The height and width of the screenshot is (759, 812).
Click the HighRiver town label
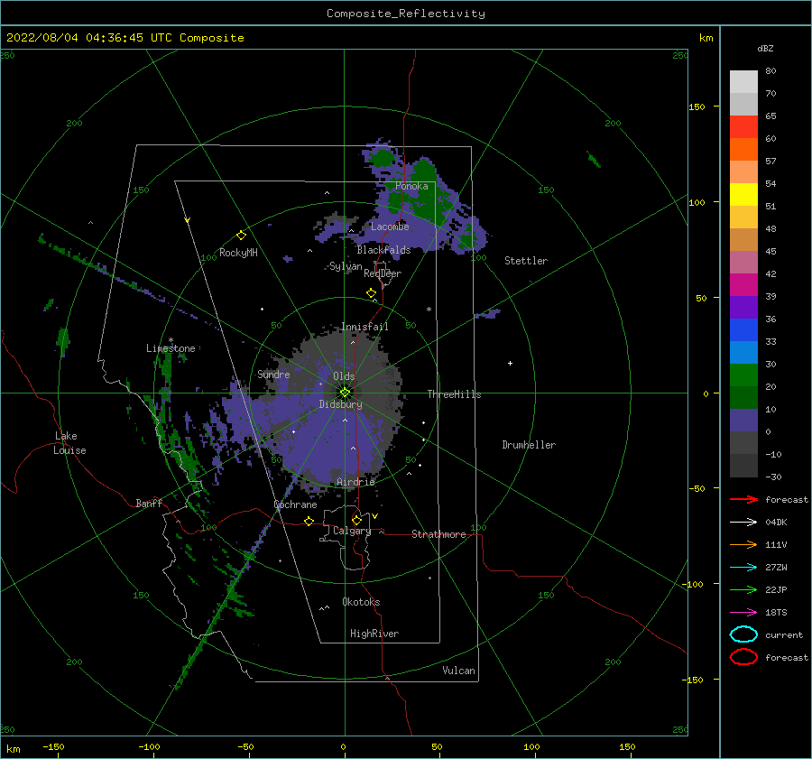(374, 634)
